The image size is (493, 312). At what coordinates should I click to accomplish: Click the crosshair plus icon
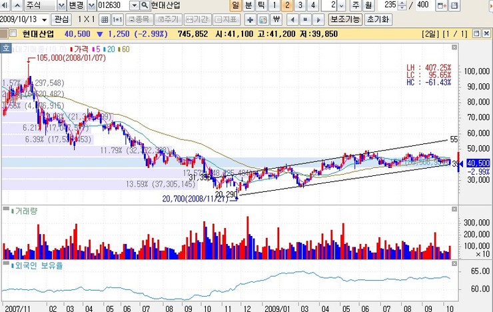pos(250,20)
